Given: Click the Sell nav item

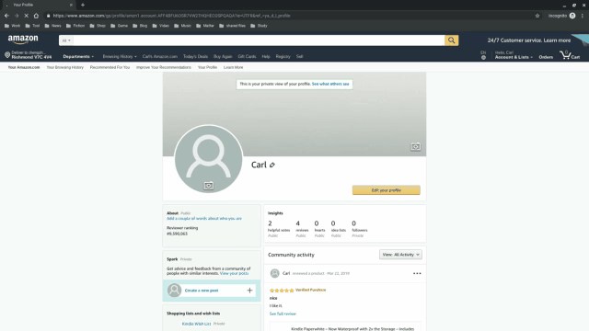Looking at the screenshot, I should [x=299, y=57].
